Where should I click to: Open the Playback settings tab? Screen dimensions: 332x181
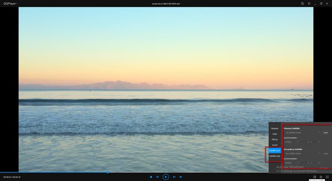pos(275,128)
